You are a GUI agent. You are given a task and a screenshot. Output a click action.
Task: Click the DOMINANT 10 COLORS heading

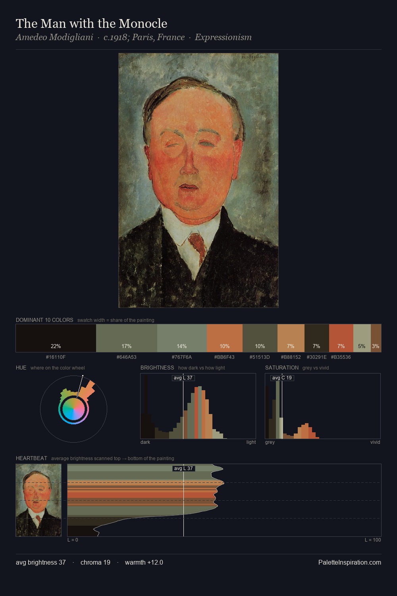[x=44, y=320]
